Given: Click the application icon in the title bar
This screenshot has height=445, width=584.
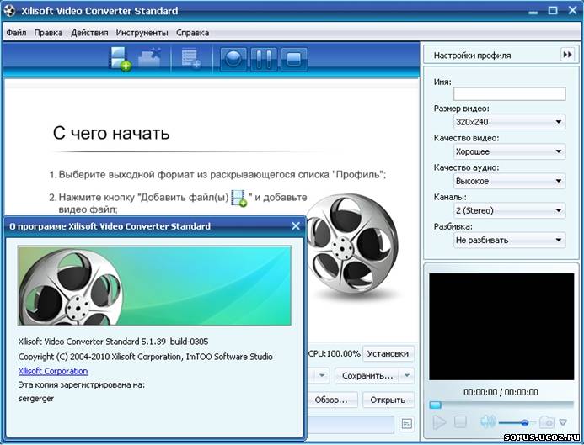Looking at the screenshot, I should tap(9, 10).
